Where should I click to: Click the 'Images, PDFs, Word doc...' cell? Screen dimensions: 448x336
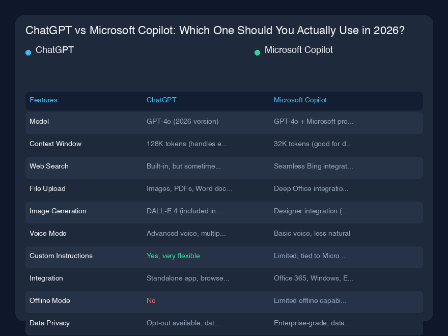pyautogui.click(x=189, y=188)
